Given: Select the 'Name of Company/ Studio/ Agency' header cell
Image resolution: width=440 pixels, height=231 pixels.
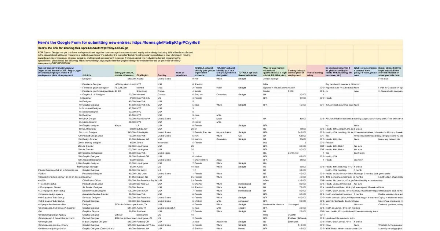Looking at the screenshot, I should click(x=60, y=71).
